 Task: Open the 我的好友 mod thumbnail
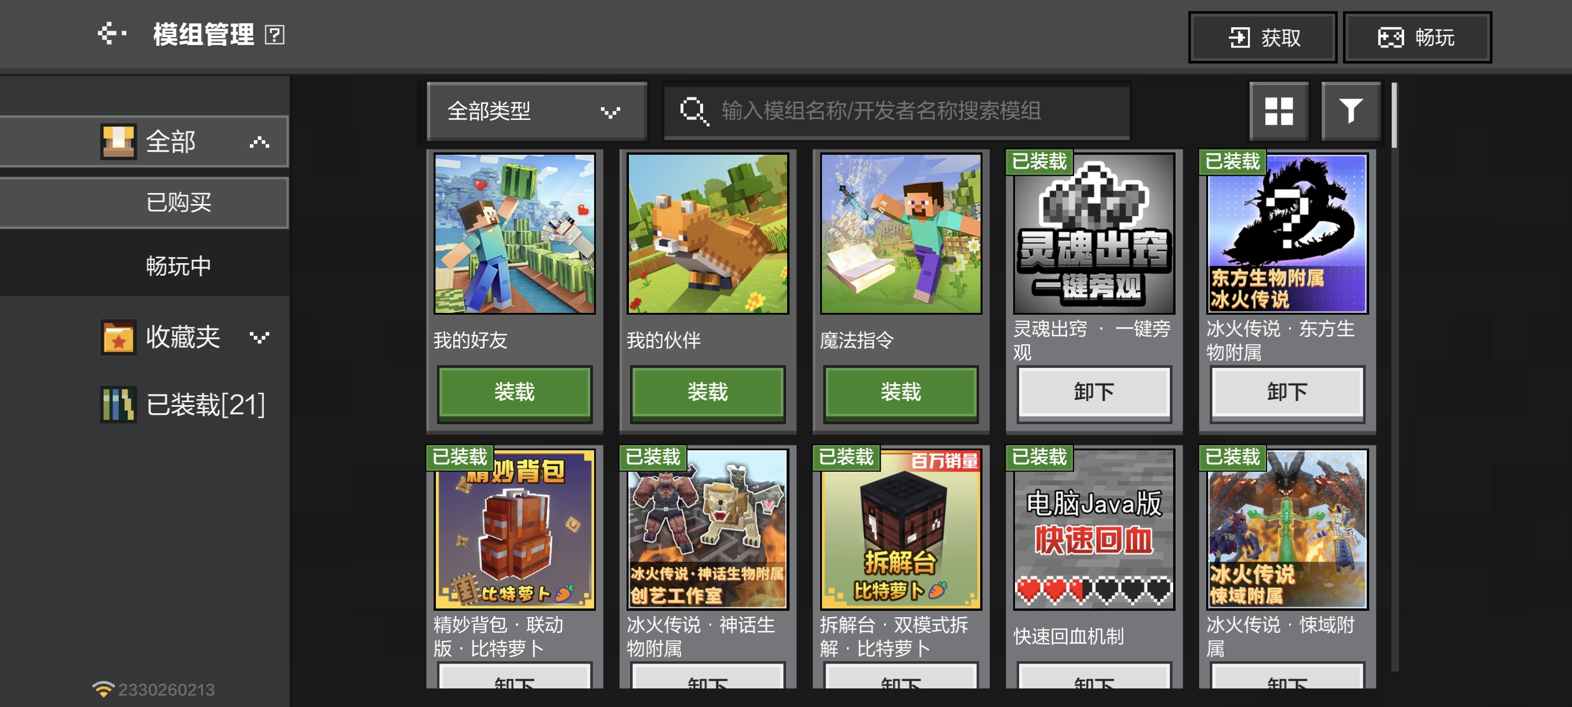[515, 234]
